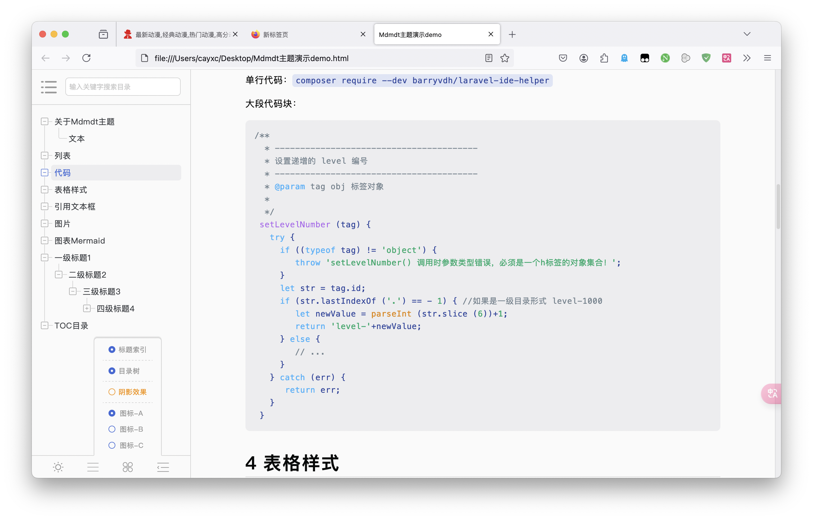Viewport: 813px width, 520px height.
Task: Open Firefox View button left of tabs
Action: [x=103, y=34]
